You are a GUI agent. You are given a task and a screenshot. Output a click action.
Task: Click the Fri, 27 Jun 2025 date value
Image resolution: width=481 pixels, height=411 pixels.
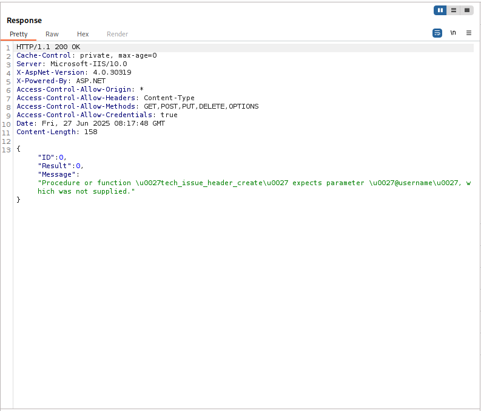tap(103, 123)
